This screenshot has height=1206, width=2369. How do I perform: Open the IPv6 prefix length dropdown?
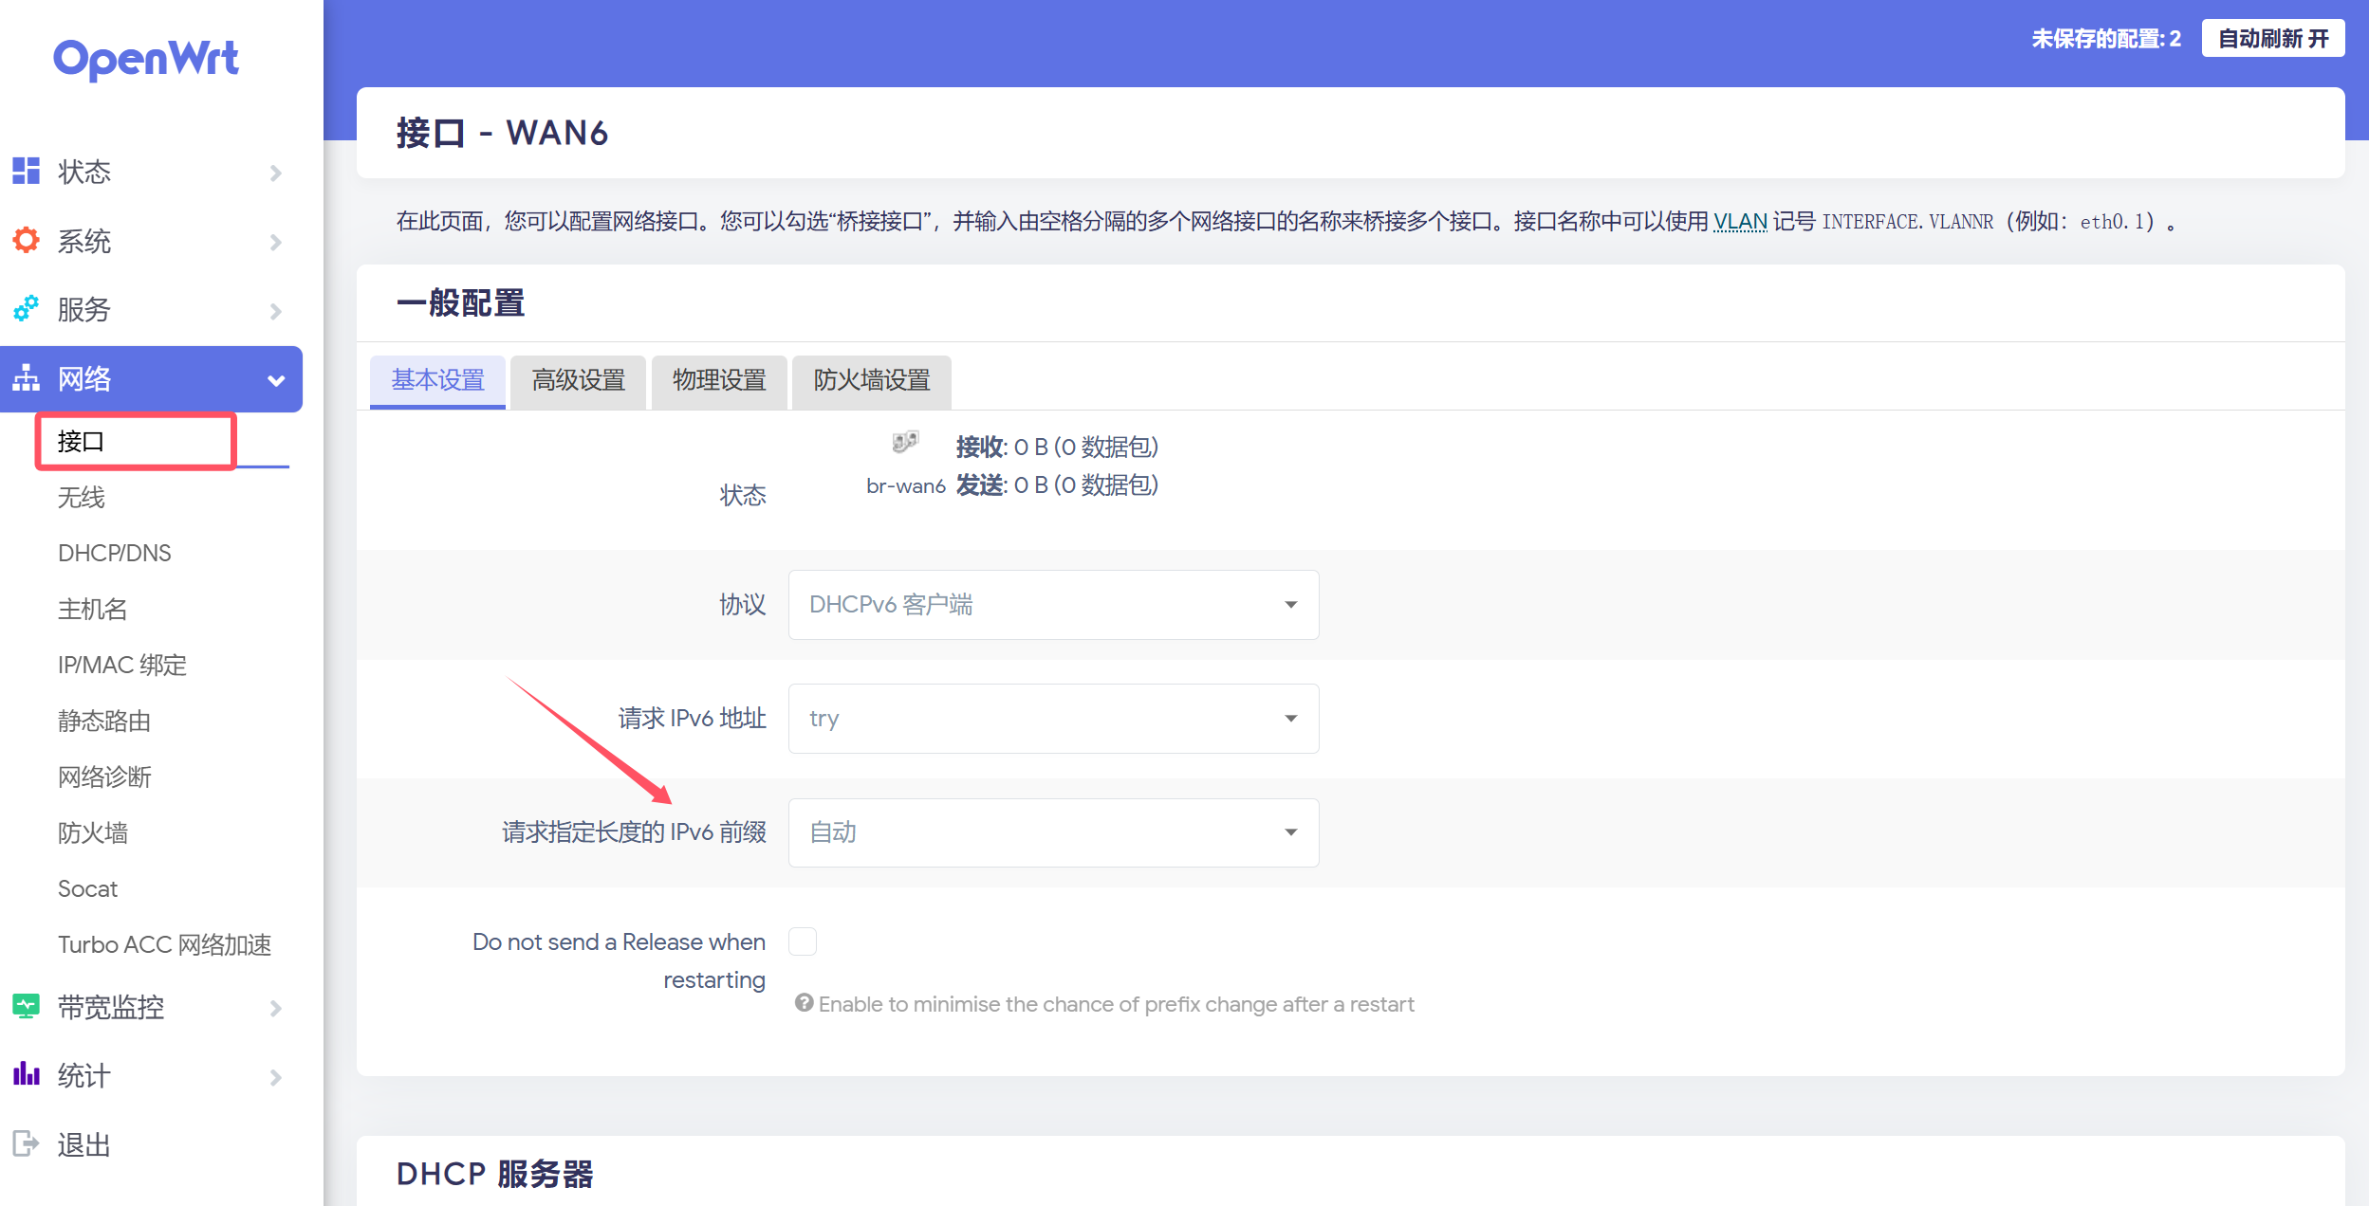click(x=1053, y=832)
